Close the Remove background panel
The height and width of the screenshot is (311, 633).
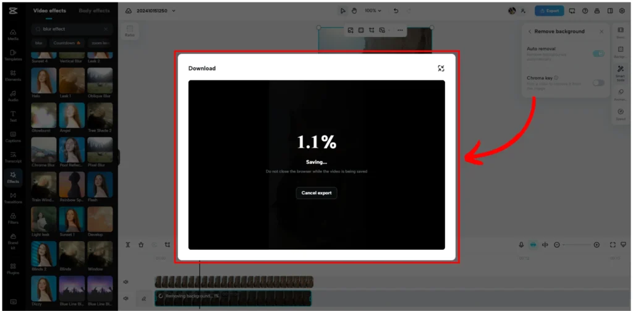601,32
